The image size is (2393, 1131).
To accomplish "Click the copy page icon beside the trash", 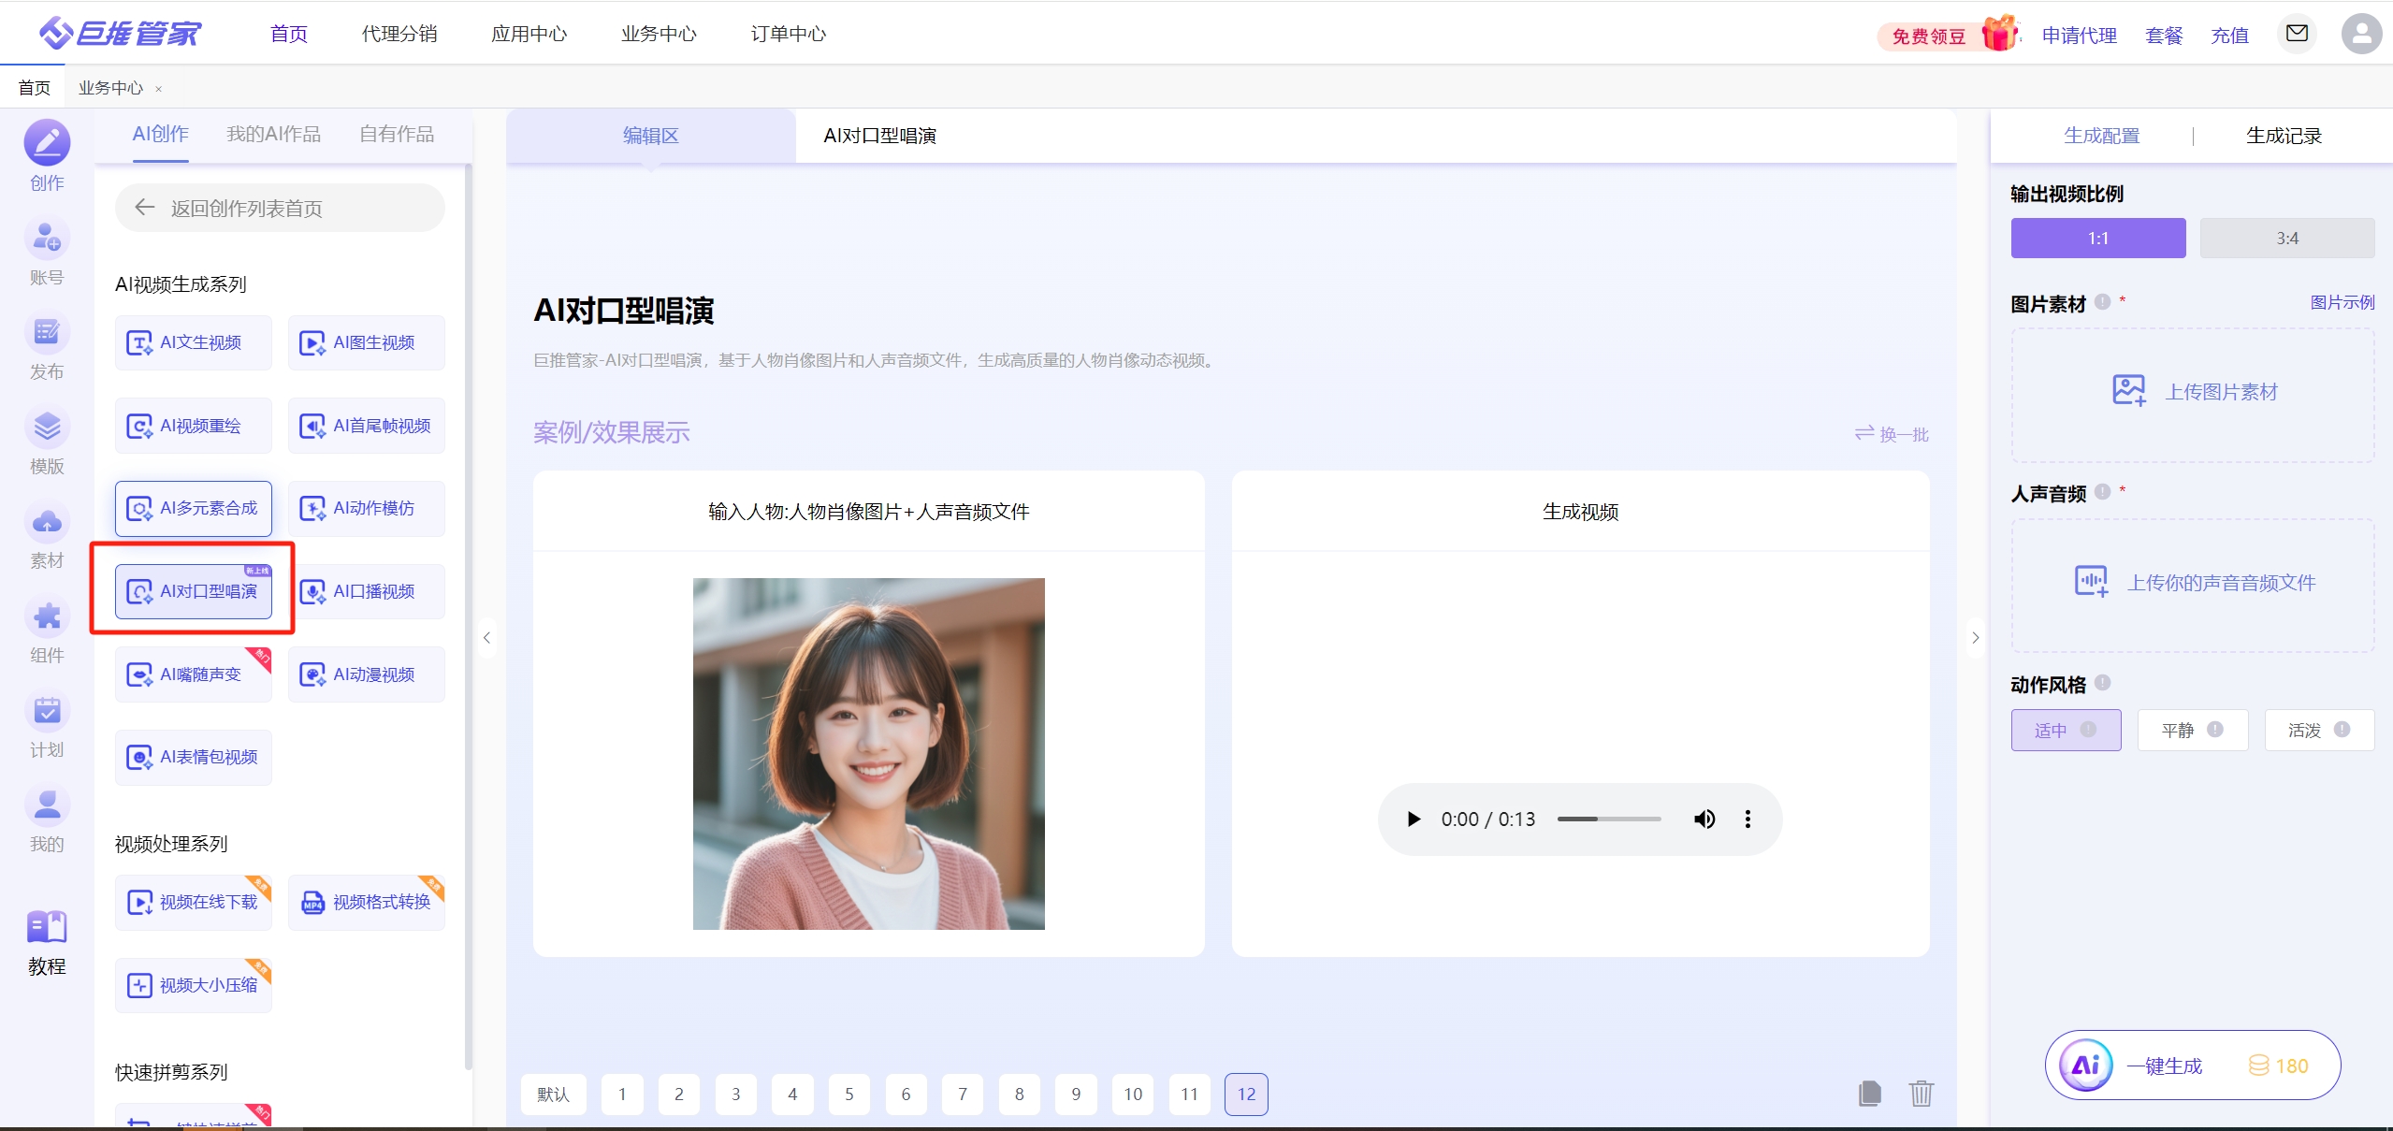I will click(x=1869, y=1093).
